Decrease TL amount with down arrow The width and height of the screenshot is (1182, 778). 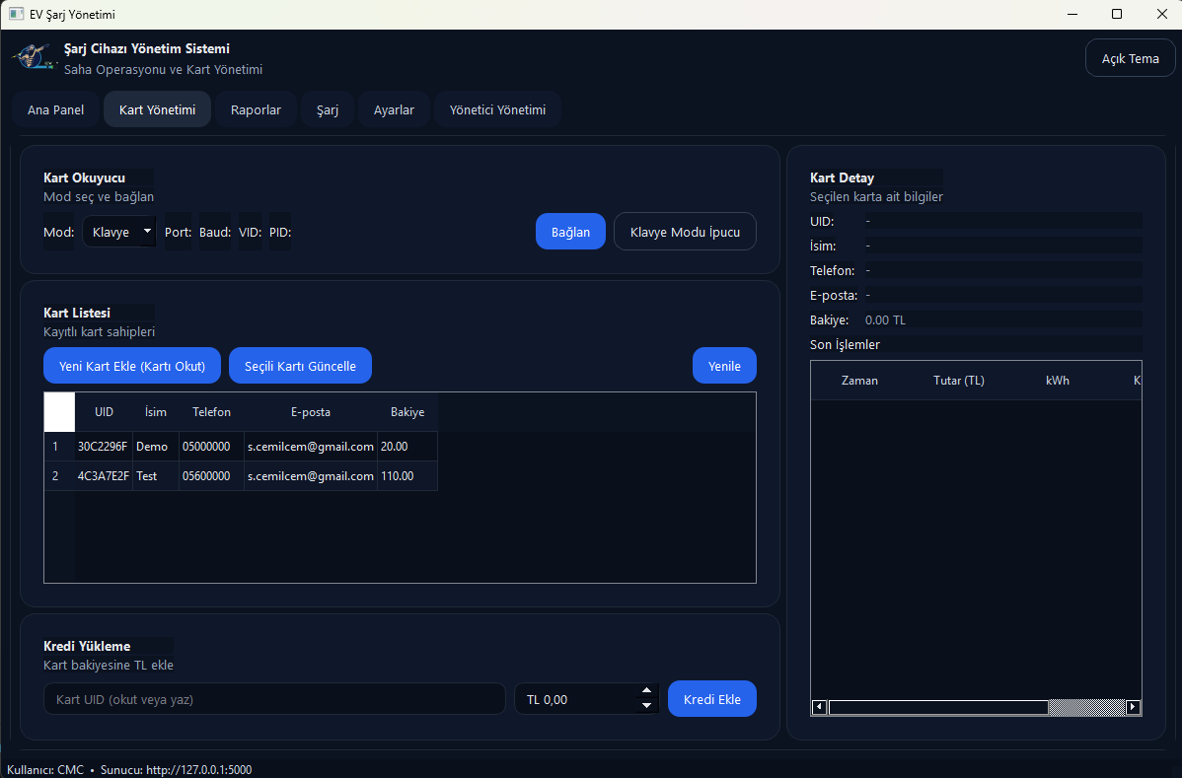pyautogui.click(x=646, y=706)
